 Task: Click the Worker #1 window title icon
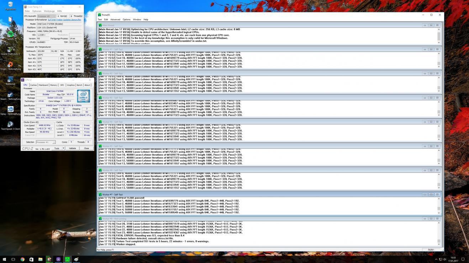tap(100, 49)
